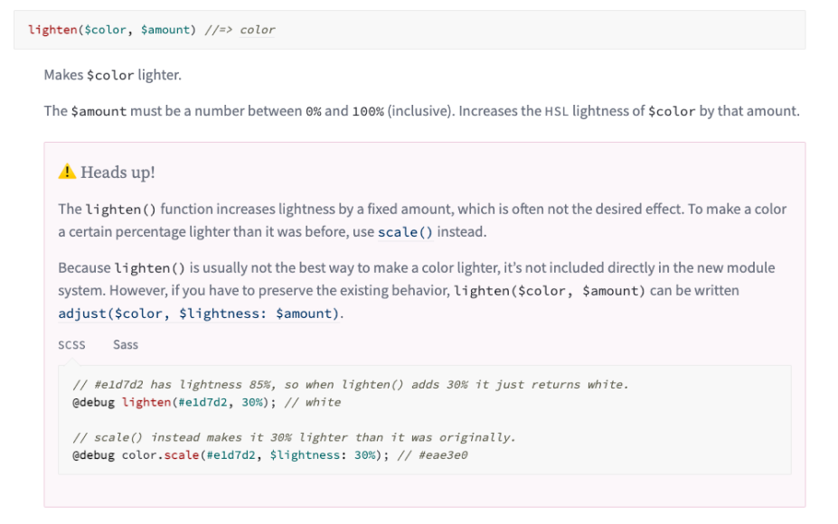The height and width of the screenshot is (524, 838).
Task: Click the comment about lightness 85%
Action: pyautogui.click(x=351, y=385)
